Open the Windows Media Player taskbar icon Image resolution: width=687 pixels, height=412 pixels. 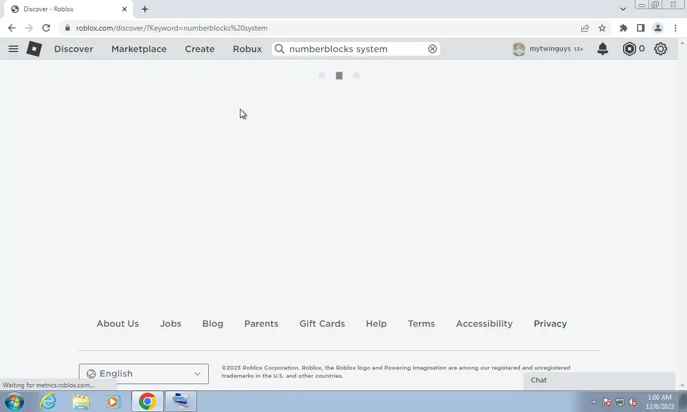pos(113,401)
